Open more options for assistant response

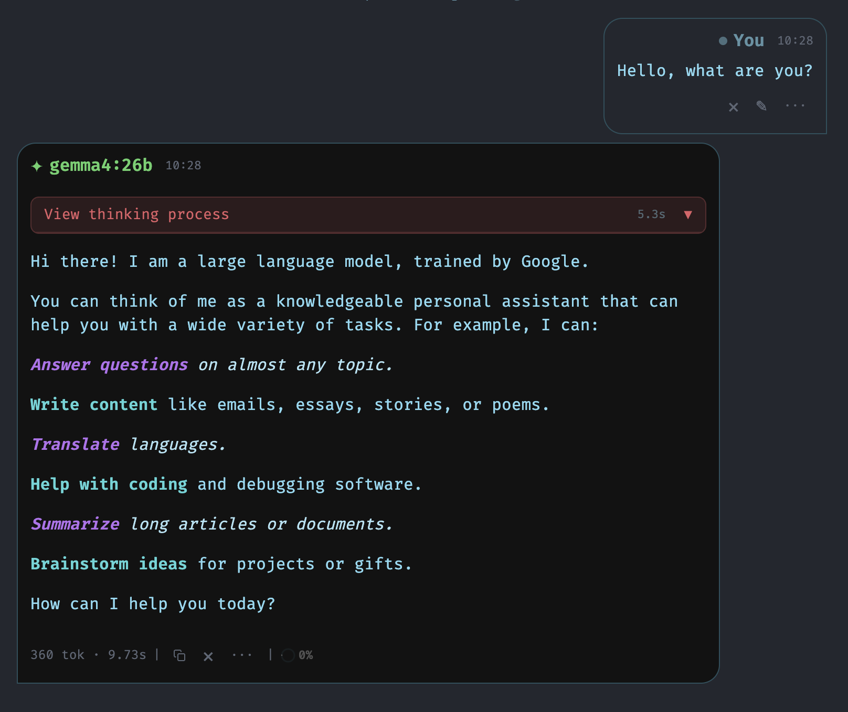242,655
